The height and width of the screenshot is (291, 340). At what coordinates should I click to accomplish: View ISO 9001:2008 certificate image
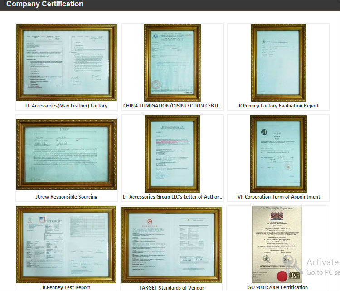277,244
